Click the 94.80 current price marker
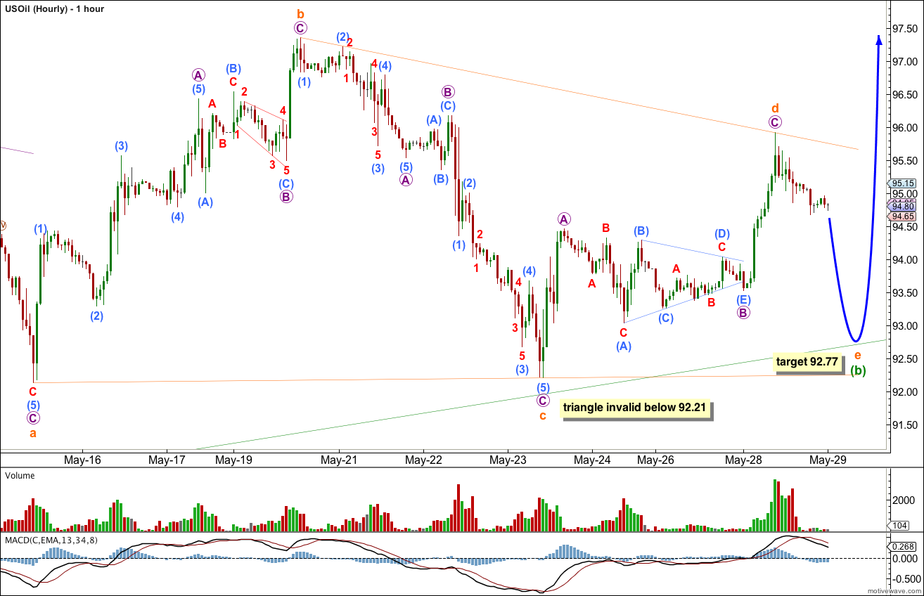Screen dimensions: 924x596 pos(904,206)
